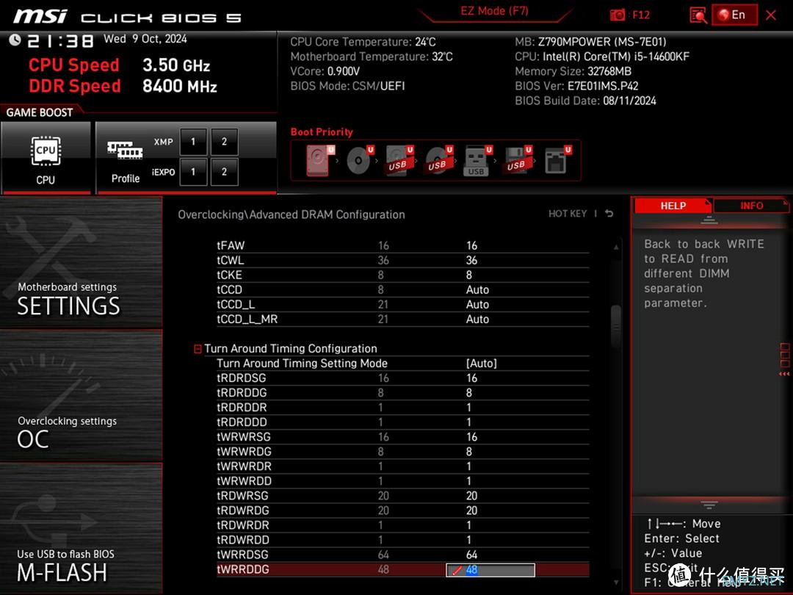Select the tRDWRDG timing row
The width and height of the screenshot is (793, 595).
402,510
